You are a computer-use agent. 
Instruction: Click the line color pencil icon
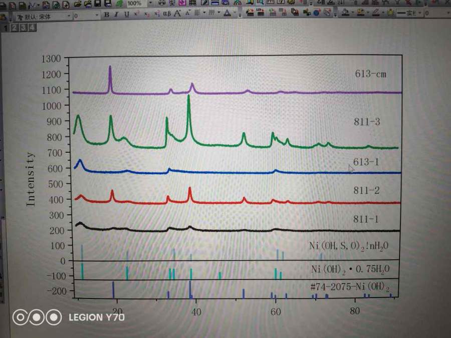(376, 13)
